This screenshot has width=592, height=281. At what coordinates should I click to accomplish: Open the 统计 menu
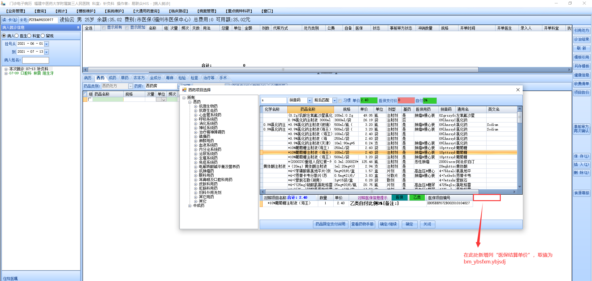click(x=61, y=11)
